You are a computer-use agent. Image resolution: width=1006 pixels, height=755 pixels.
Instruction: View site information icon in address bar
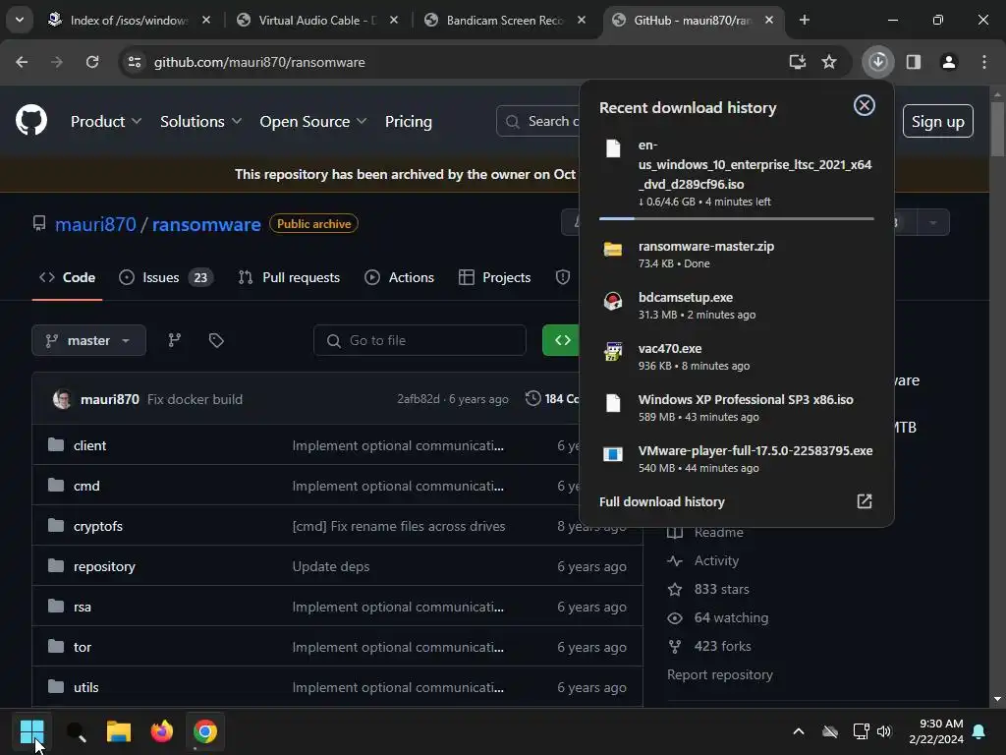pyautogui.click(x=135, y=62)
